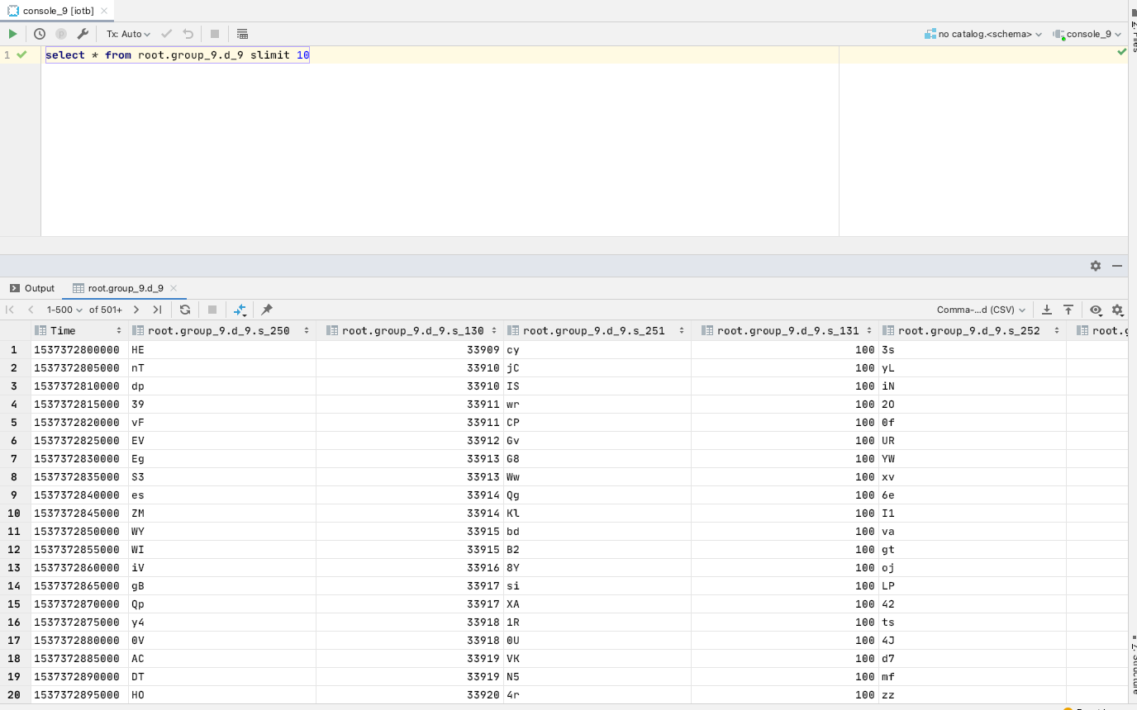
Task: Open the Tx: Auto transaction mode dropdown
Action: (x=128, y=34)
